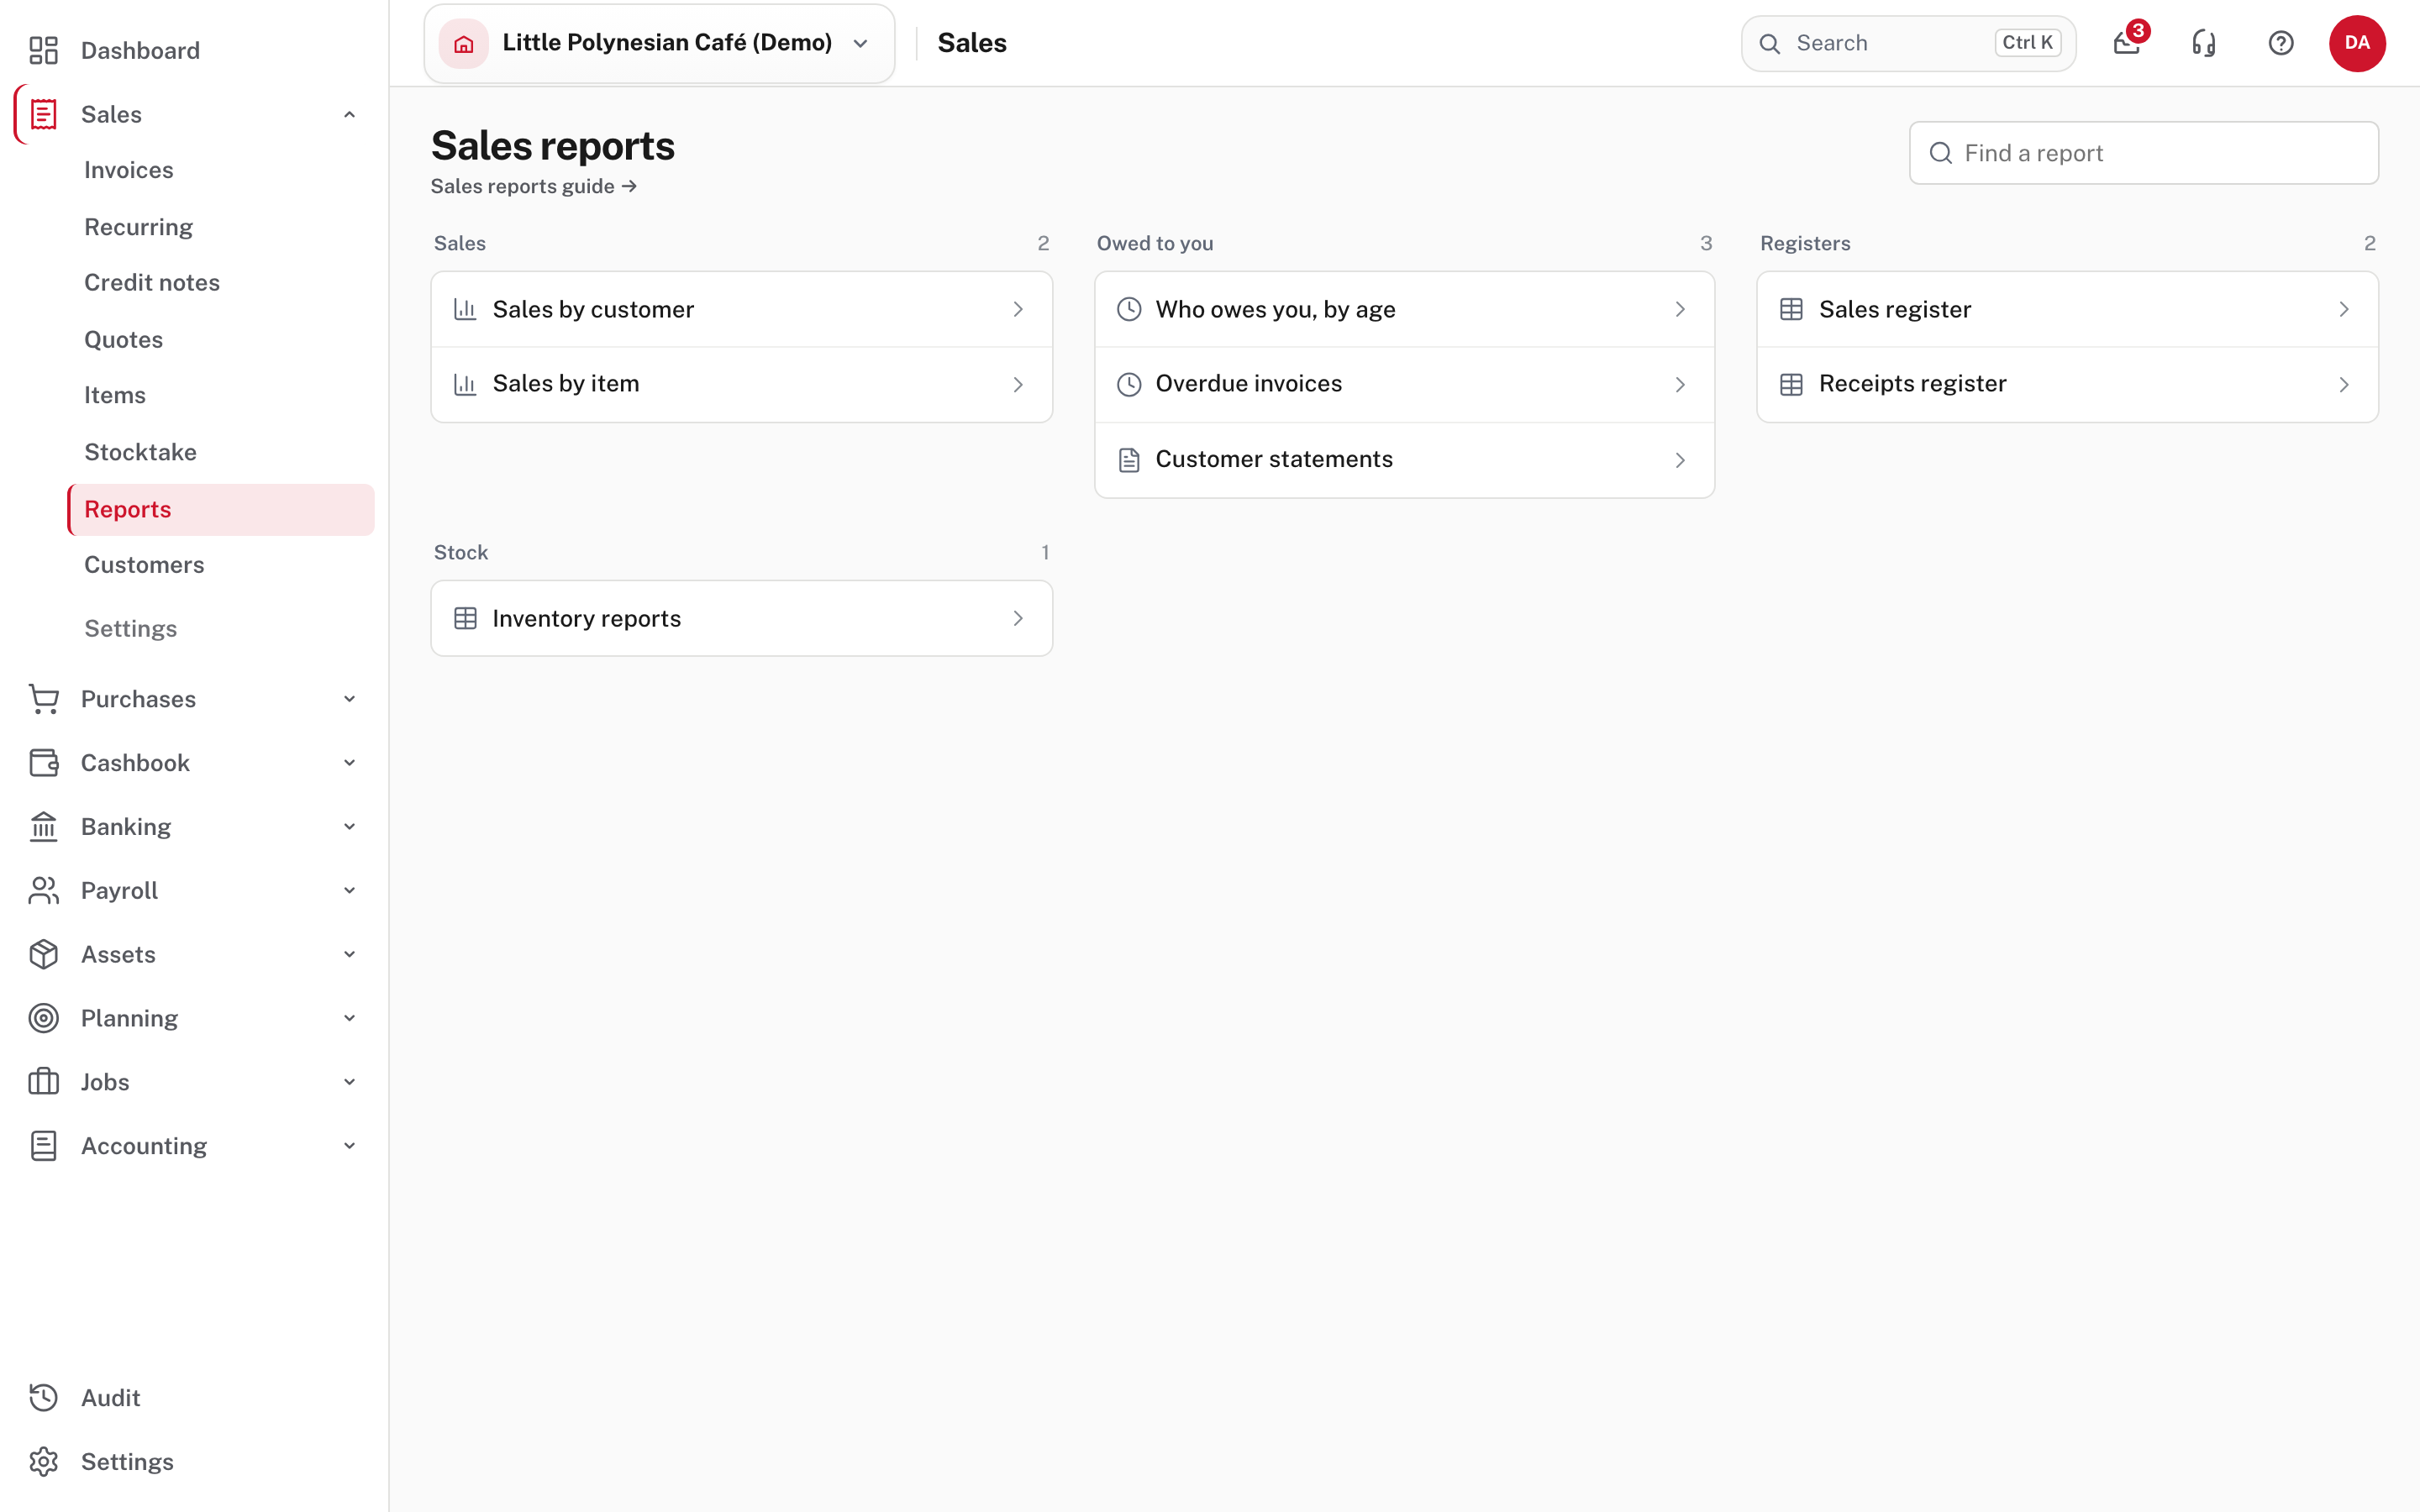This screenshot has width=2420, height=1512.
Task: Open the Who owes you, by age report
Action: 1404,309
